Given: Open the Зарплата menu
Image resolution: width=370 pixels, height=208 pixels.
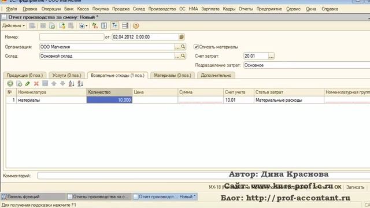Looking at the screenshot, I should click(x=210, y=9).
